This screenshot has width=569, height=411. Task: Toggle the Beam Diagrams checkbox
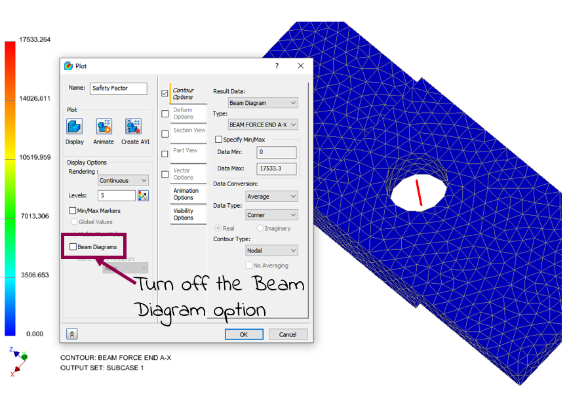click(x=72, y=246)
